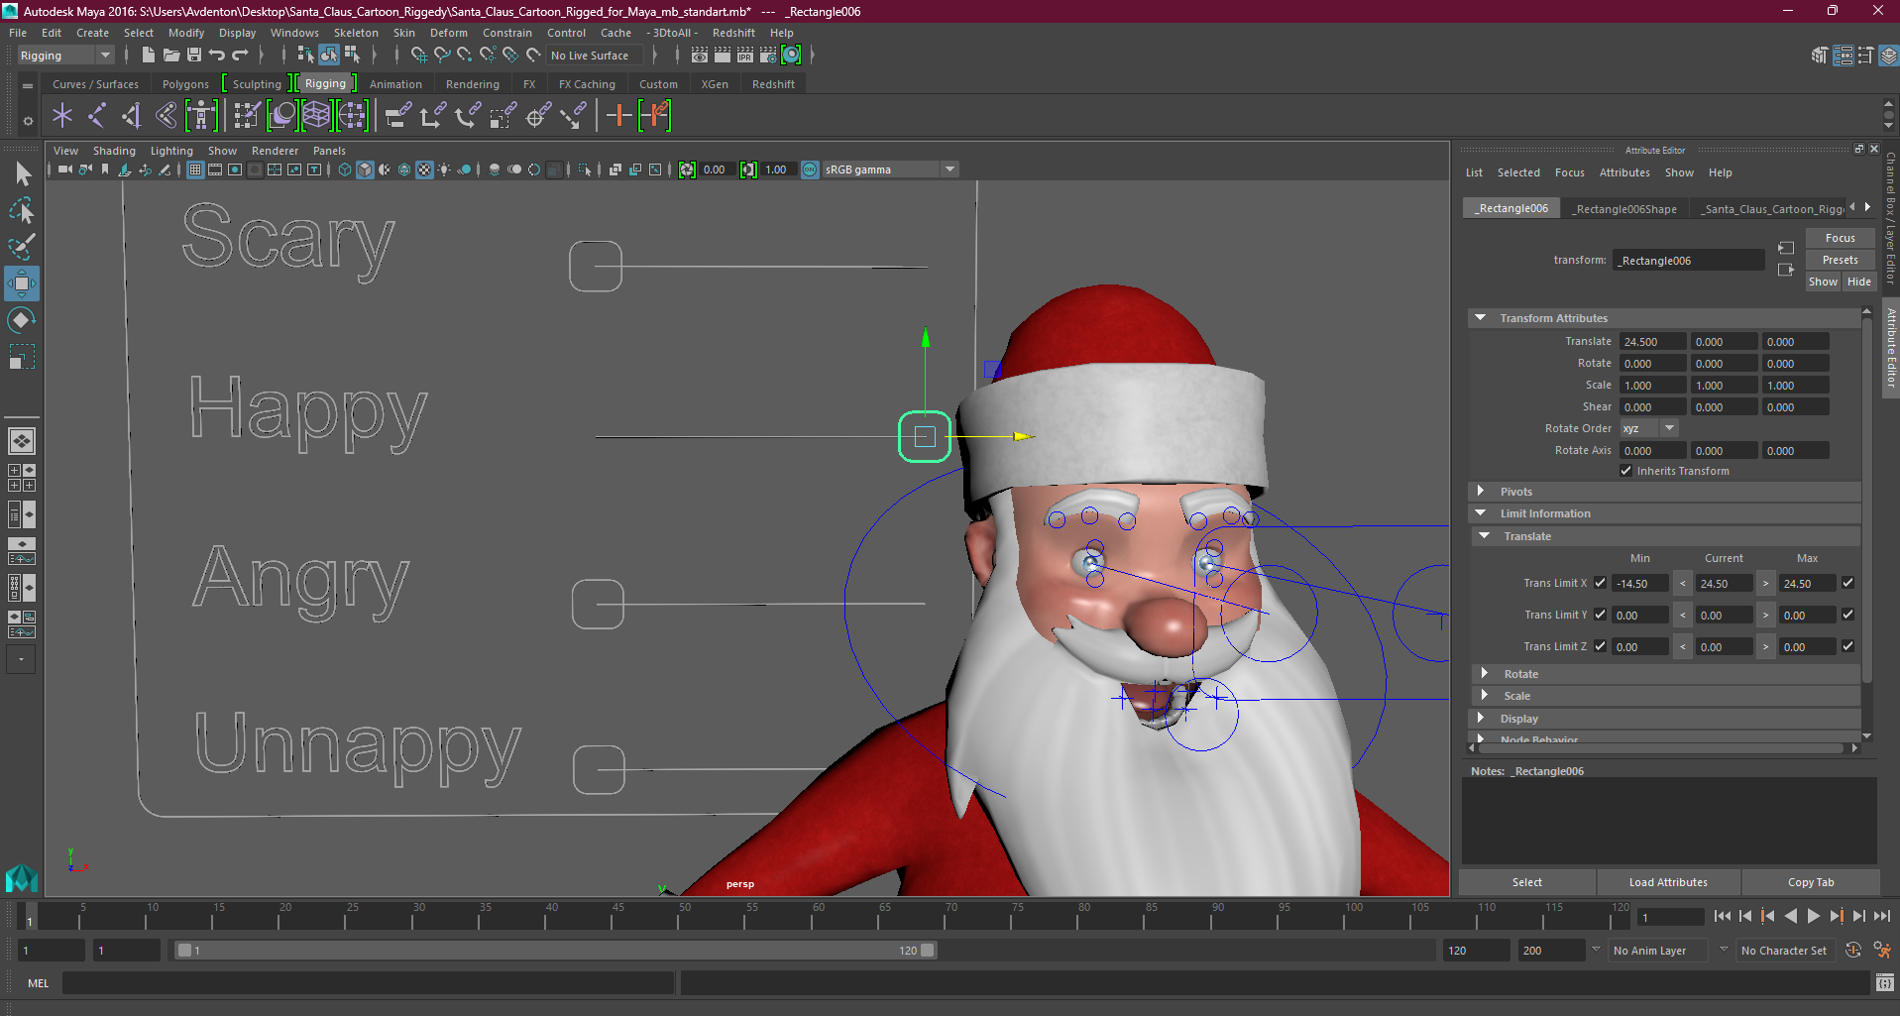Click the Copy Tab button

click(1811, 882)
